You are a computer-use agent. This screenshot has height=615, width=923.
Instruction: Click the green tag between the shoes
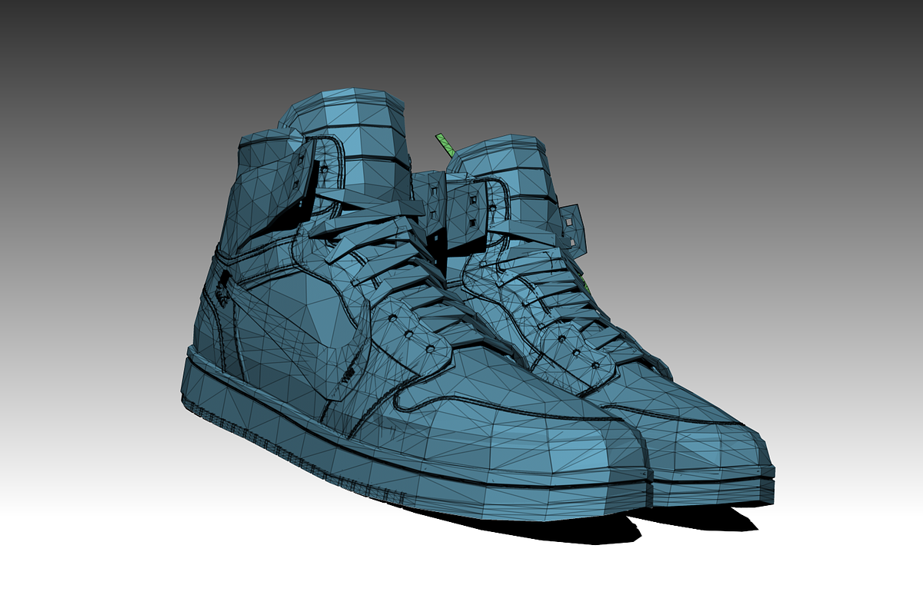[445, 145]
